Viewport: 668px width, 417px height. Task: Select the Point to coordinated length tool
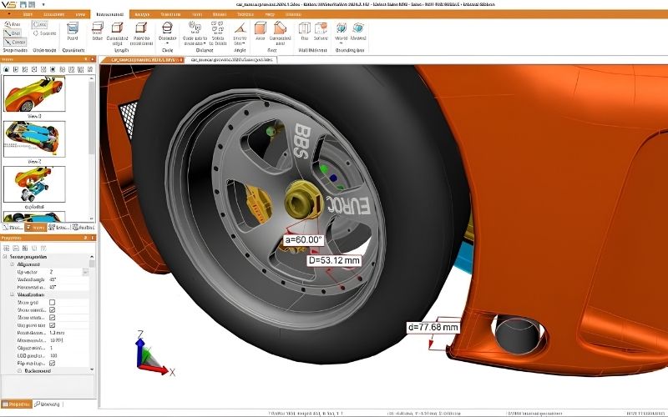[x=141, y=33]
